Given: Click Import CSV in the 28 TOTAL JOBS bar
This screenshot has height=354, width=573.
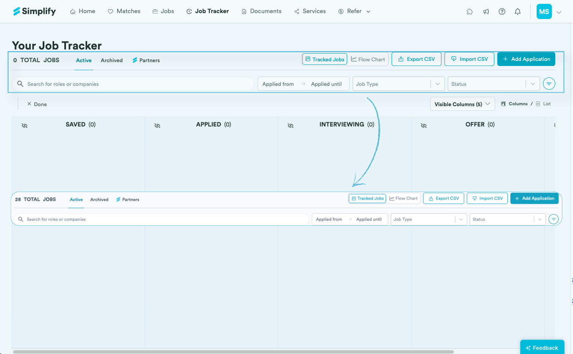Looking at the screenshot, I should (x=487, y=198).
